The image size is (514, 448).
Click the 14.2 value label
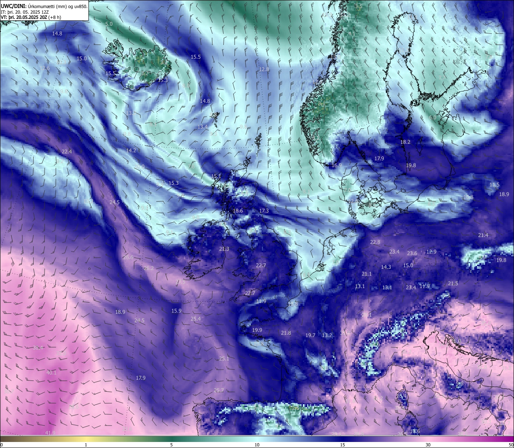pyautogui.click(x=131, y=150)
